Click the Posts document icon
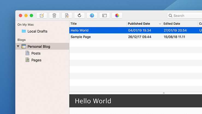The image size is (202, 114). coord(27,53)
